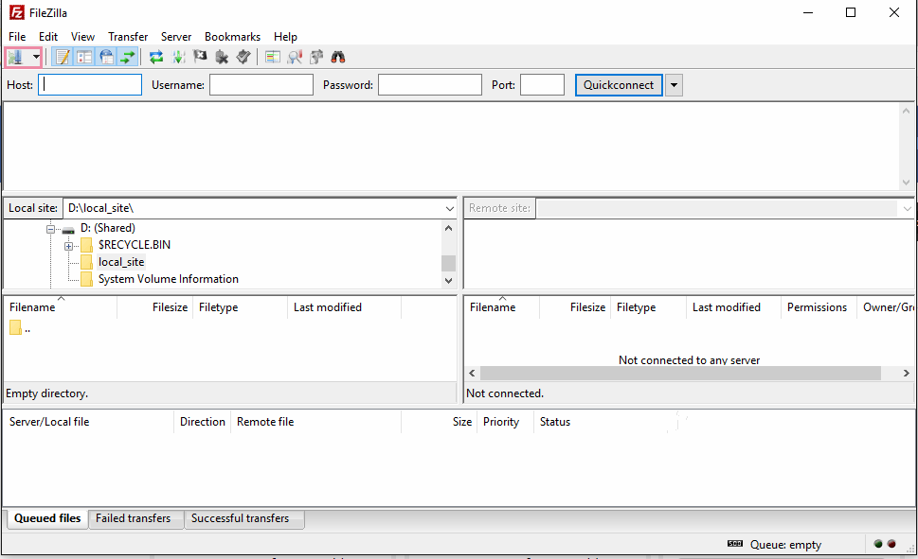Disconnect from the current server
918x559 pixels.
pyautogui.click(x=222, y=58)
